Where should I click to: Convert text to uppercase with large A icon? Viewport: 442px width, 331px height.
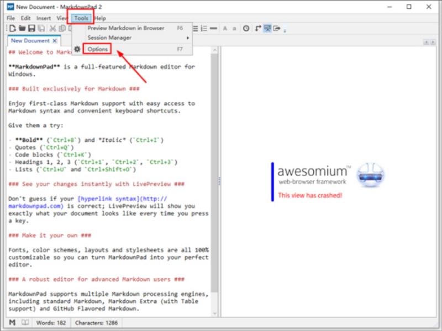click(225, 28)
